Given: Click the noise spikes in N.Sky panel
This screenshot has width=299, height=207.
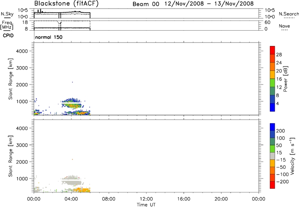Looking at the screenshot, I should tap(40, 11).
